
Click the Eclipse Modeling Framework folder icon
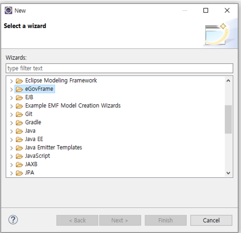pos(19,80)
